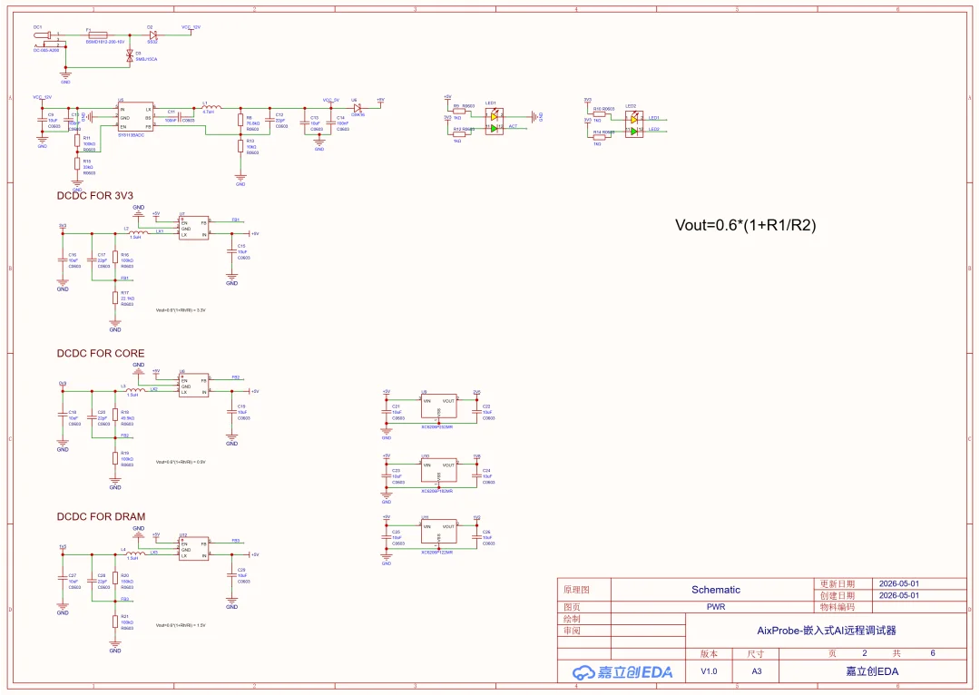Select the 嘉立创EDA company name text cell

click(x=873, y=671)
